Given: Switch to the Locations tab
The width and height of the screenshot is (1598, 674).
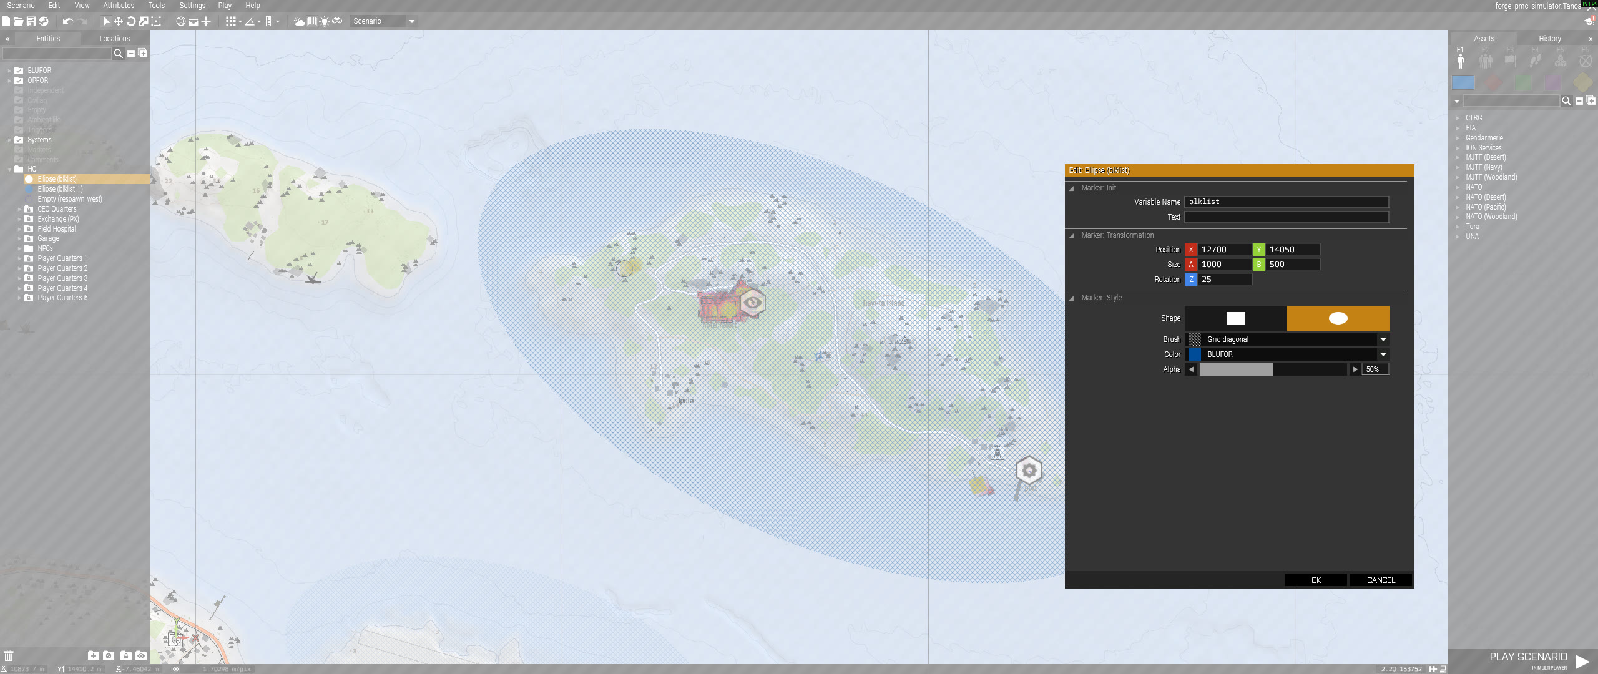Looking at the screenshot, I should point(115,39).
